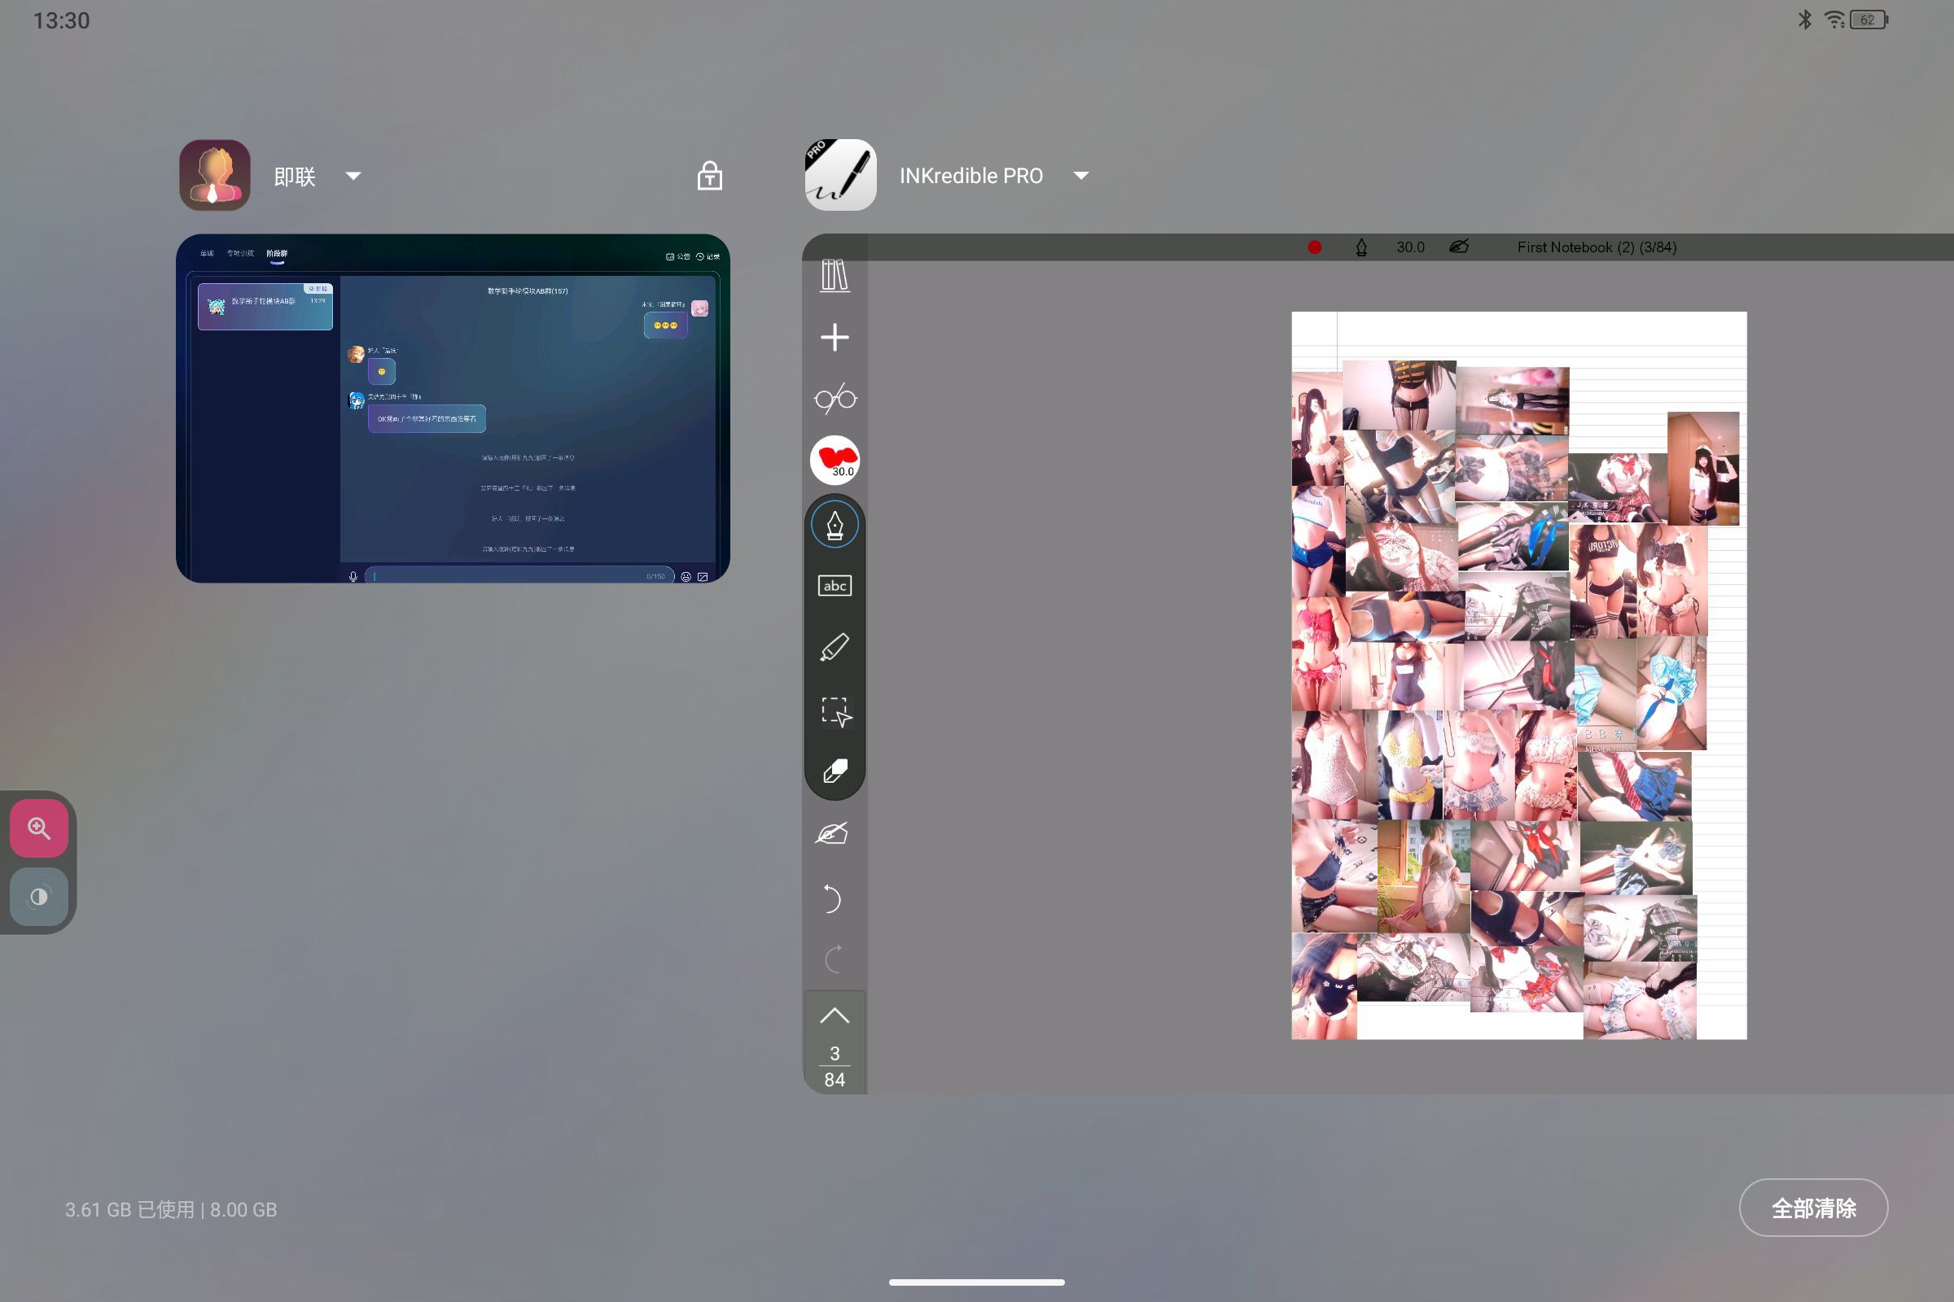
Task: Open the glasses view mode icon
Action: click(x=834, y=399)
